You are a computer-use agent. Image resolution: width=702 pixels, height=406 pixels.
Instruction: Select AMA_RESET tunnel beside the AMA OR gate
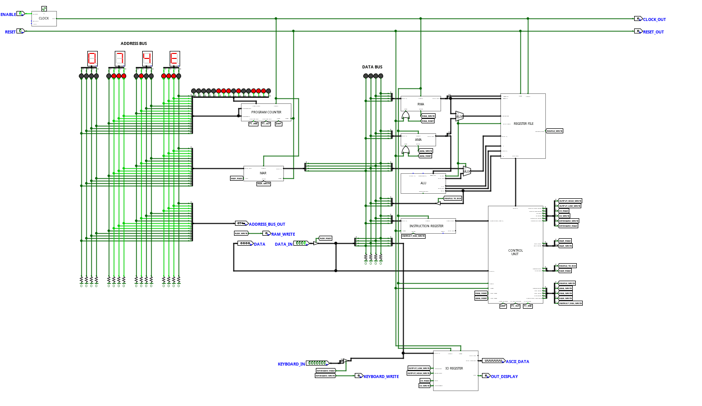point(425,156)
